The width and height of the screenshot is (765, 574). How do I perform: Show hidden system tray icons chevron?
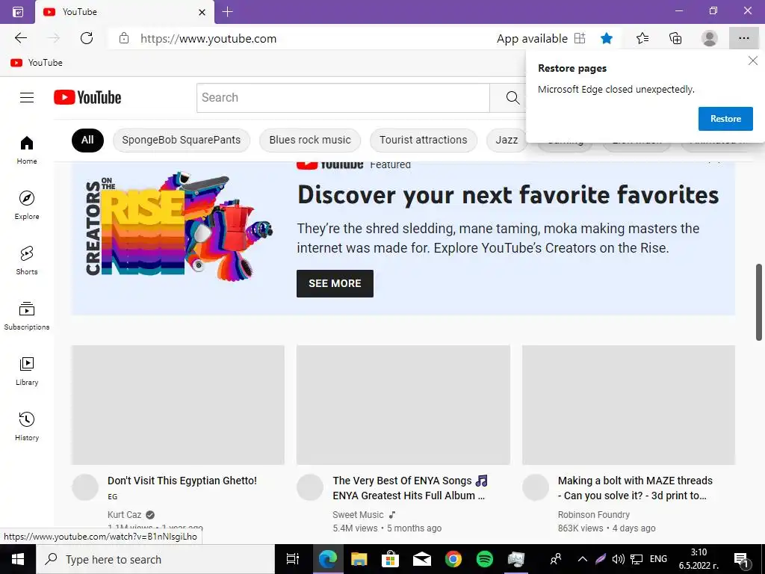click(582, 559)
